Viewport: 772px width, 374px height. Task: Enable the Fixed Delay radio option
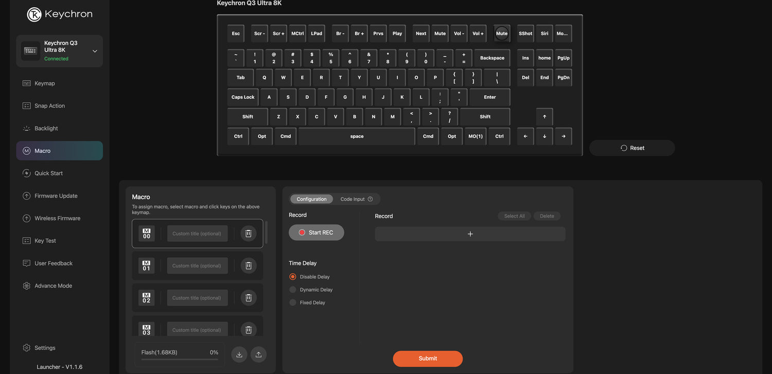tap(293, 302)
